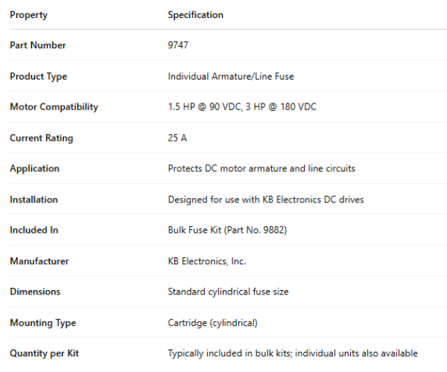
Task: Click the Application row label
Action: pyautogui.click(x=34, y=169)
